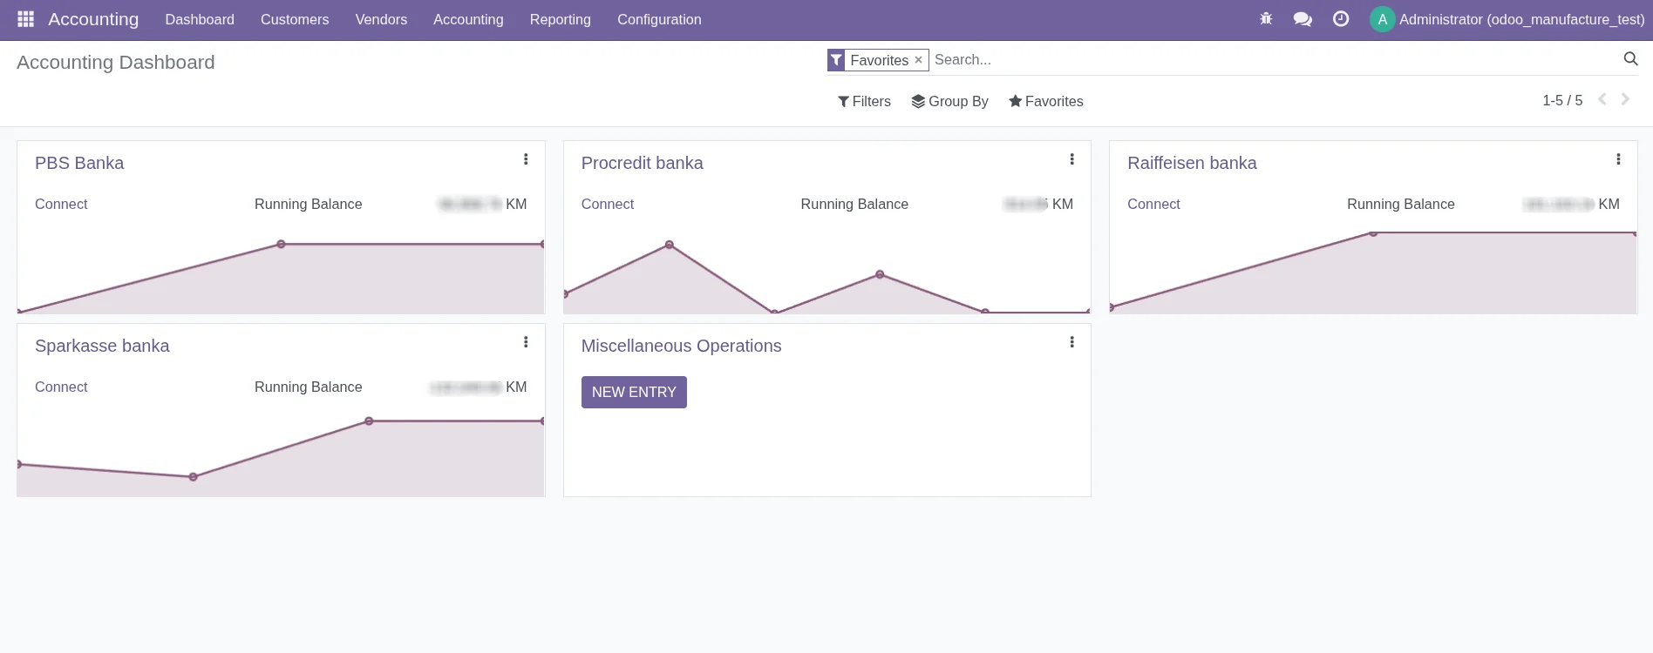Image resolution: width=1653 pixels, height=653 pixels.
Task: Click Connect link on PBS Banka
Action: pyautogui.click(x=61, y=204)
